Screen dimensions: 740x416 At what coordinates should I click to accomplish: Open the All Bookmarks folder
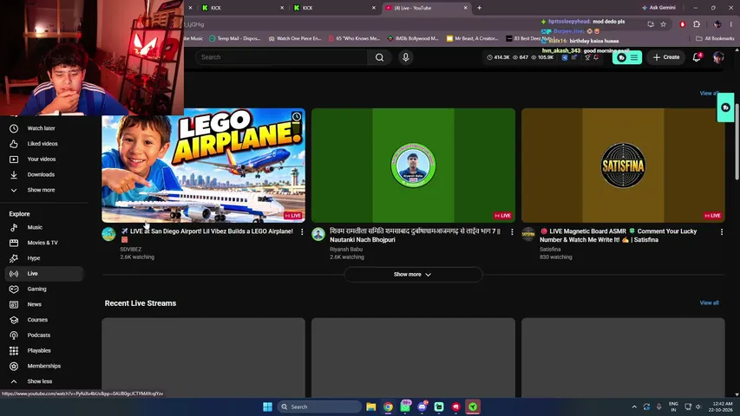point(715,38)
